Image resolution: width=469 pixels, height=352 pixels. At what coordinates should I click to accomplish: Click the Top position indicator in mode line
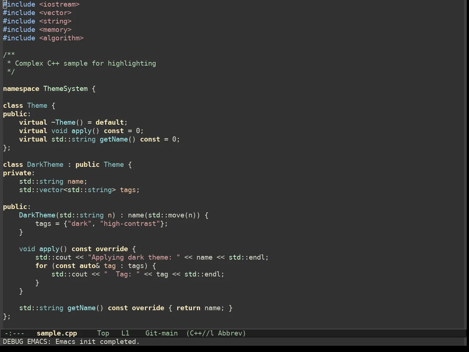tap(103, 333)
